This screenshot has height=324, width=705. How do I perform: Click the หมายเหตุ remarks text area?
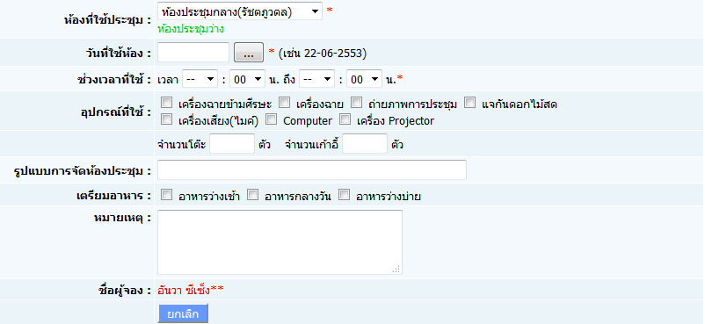pyautogui.click(x=280, y=241)
